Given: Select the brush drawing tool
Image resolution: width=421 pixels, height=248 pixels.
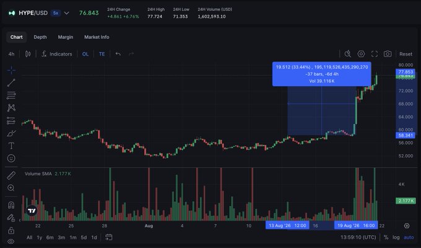Looking at the screenshot, I should pos(11,133).
